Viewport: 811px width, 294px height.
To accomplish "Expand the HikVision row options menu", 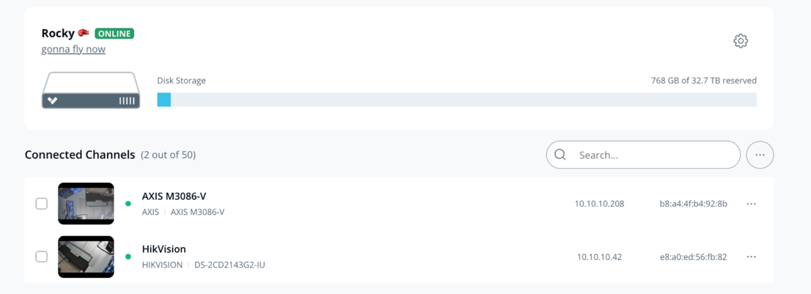I will [751, 256].
